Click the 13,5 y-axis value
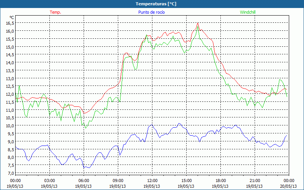This screenshot has height=190, width=304. [10, 71]
